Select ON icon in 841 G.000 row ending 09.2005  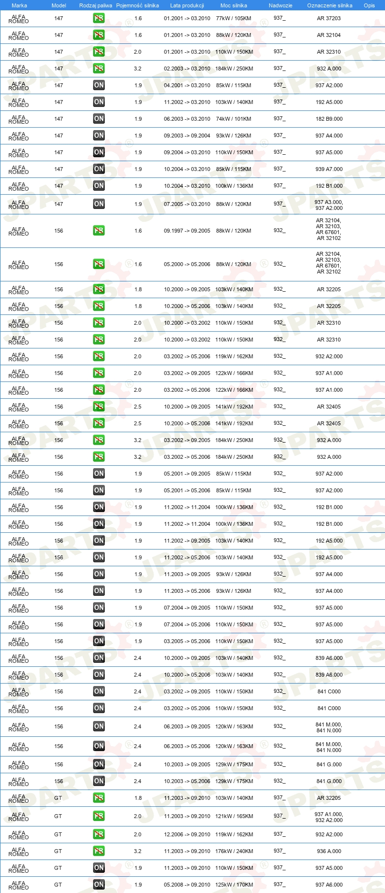(x=99, y=764)
